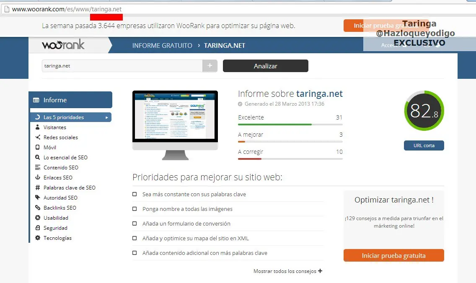Viewport: 476px width, 283px height.
Task: Click the taringa.net URL input field
Action: pos(122,66)
